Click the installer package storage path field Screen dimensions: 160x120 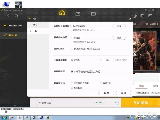pos(91,26)
